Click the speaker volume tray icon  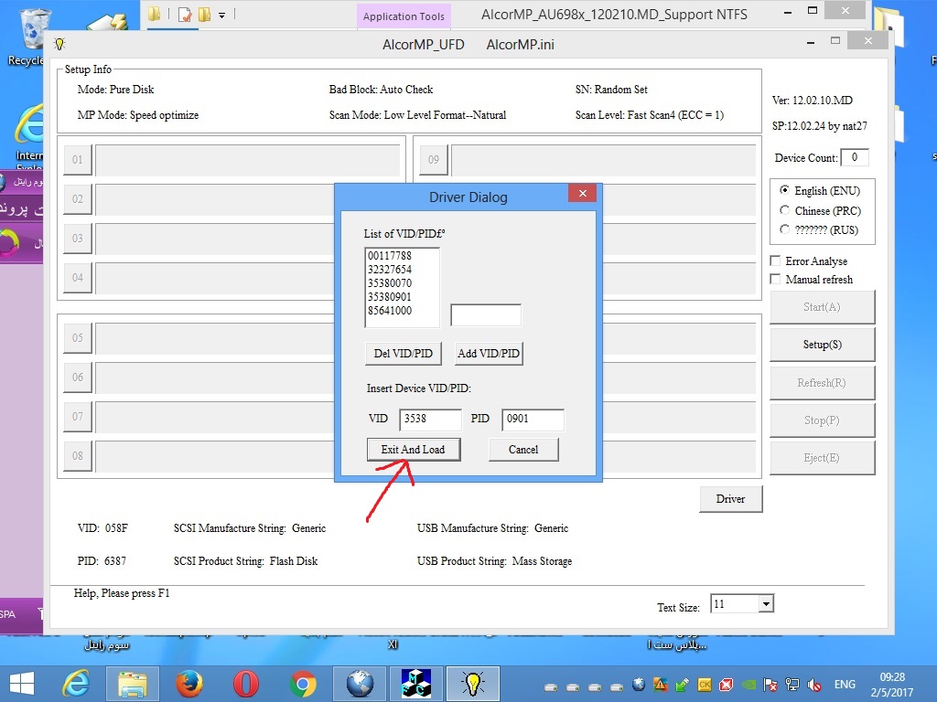click(x=813, y=685)
